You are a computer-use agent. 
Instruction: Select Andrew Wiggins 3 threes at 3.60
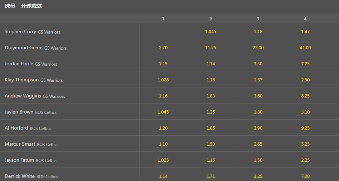point(258,96)
